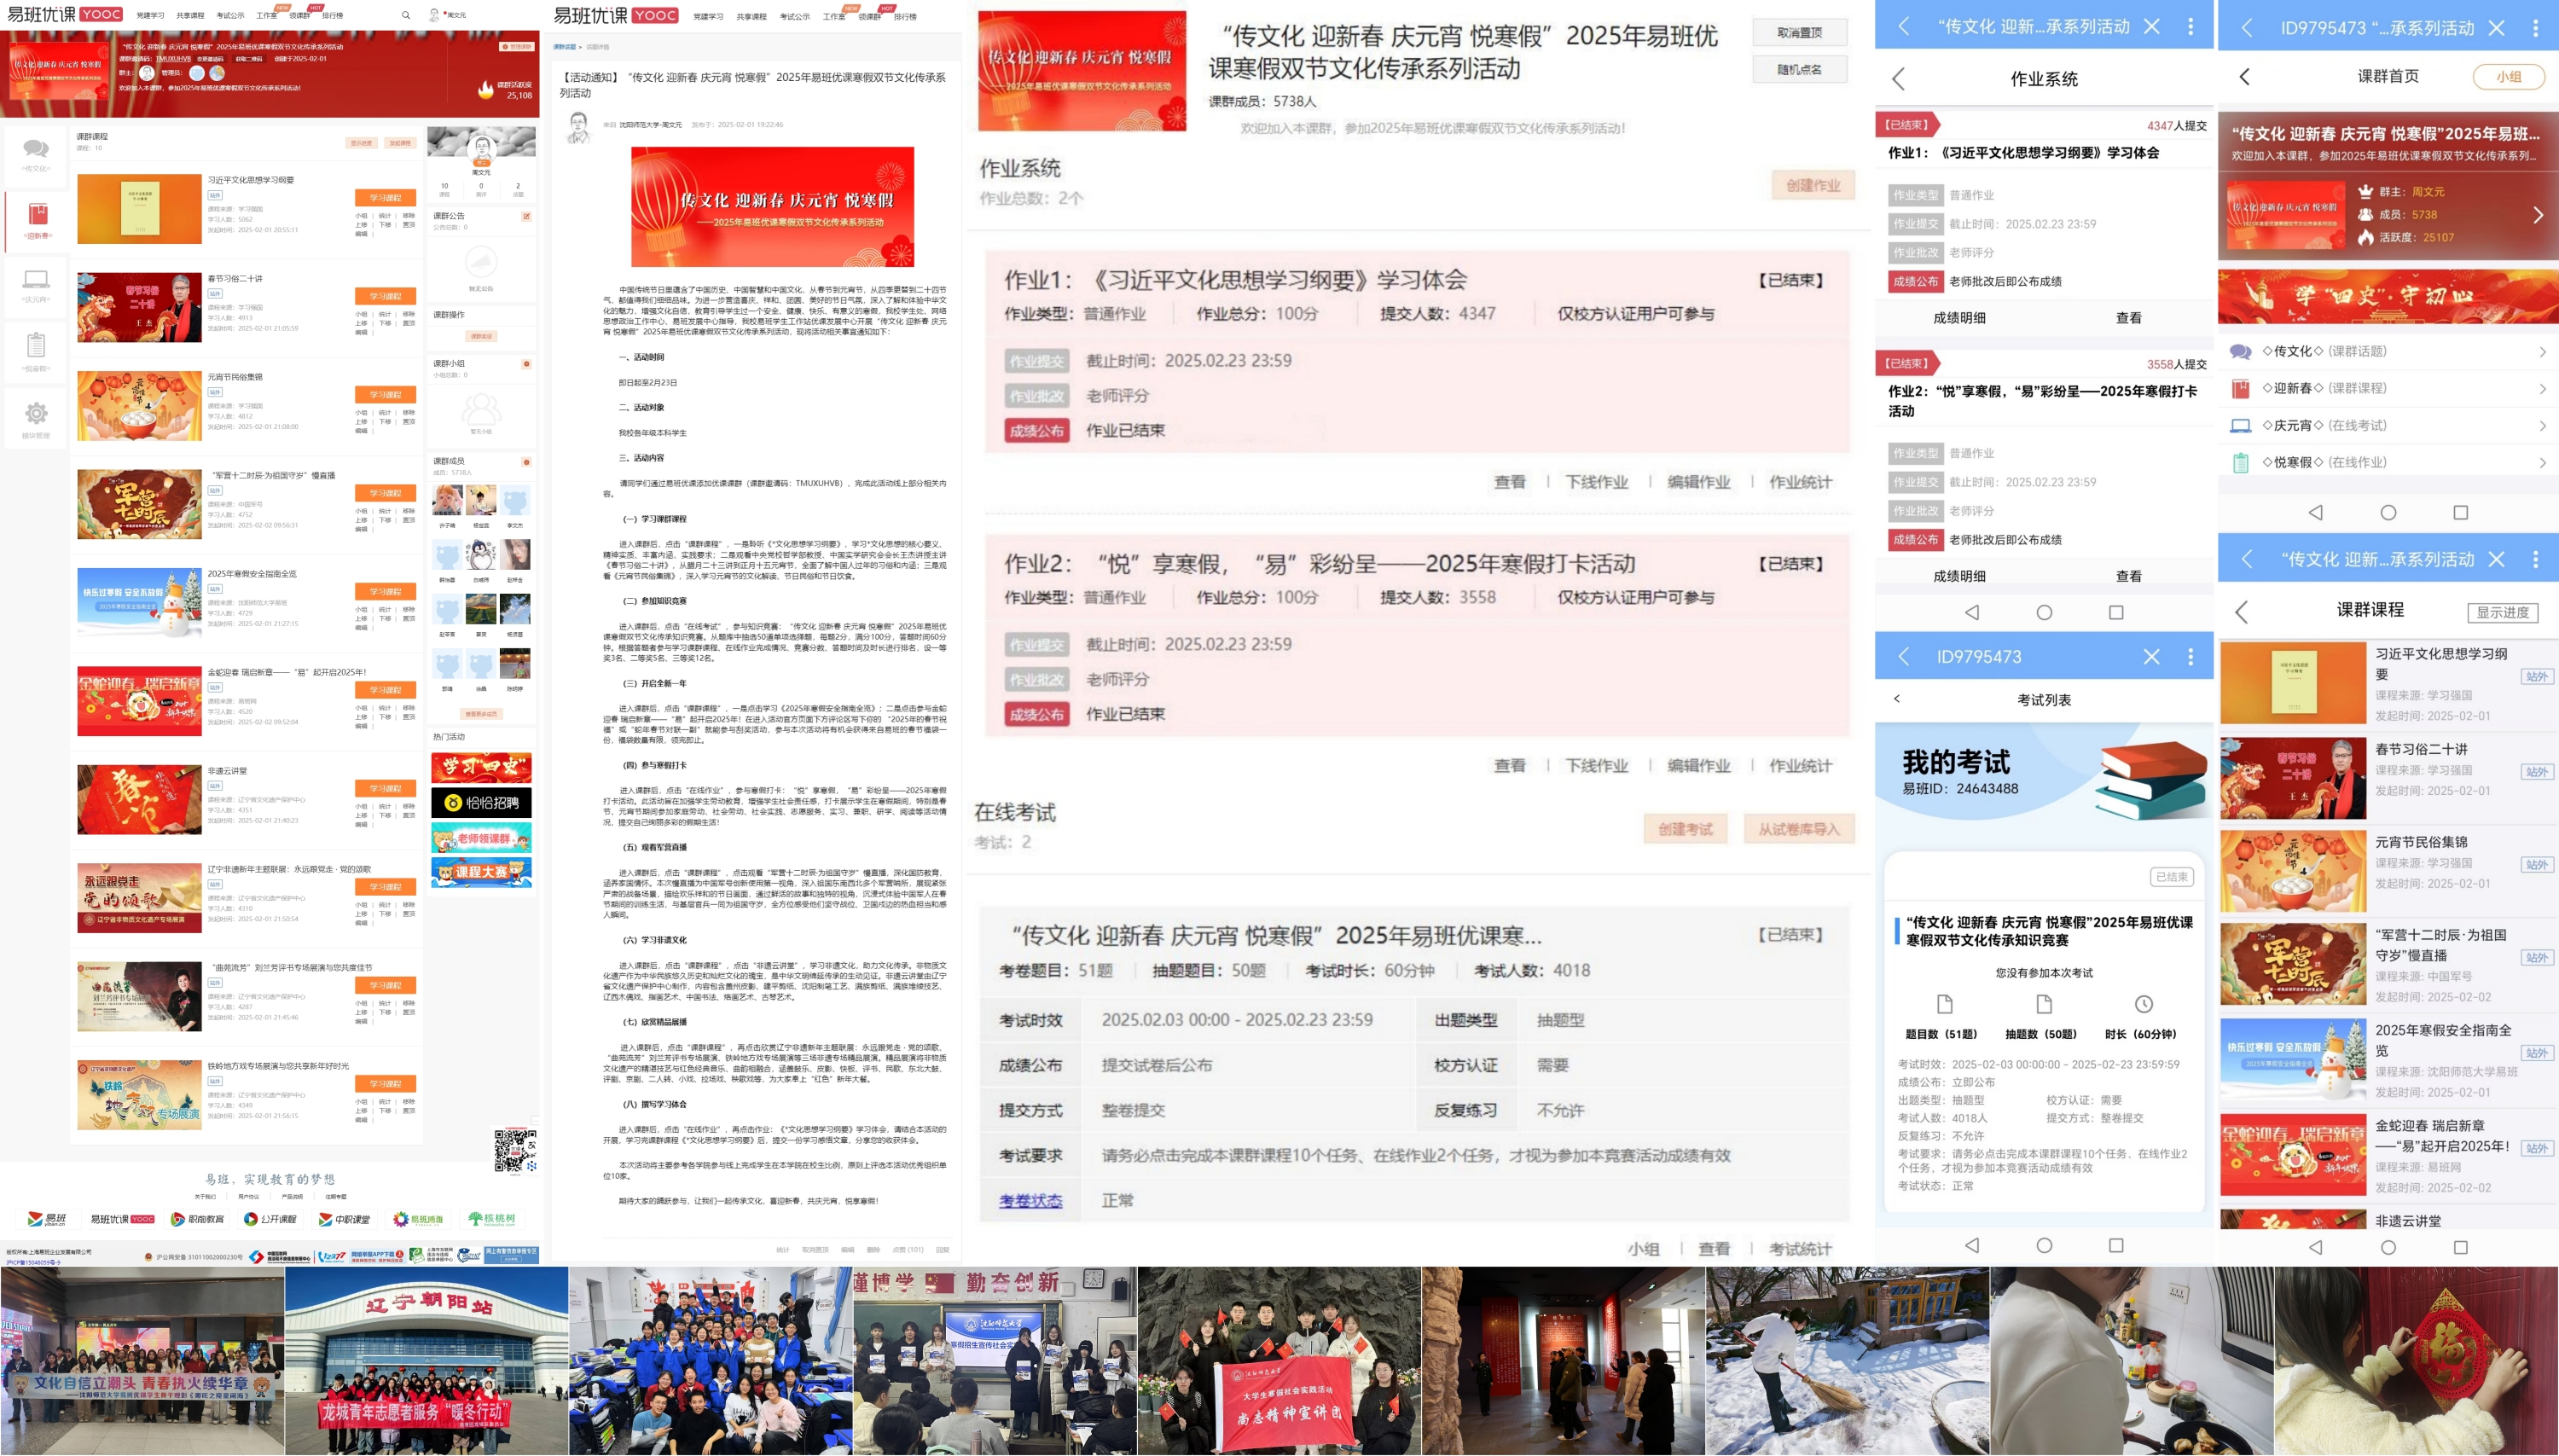Click the gear icon beside 课群成员
This screenshot has height=1456, width=2559.
pyautogui.click(x=526, y=462)
